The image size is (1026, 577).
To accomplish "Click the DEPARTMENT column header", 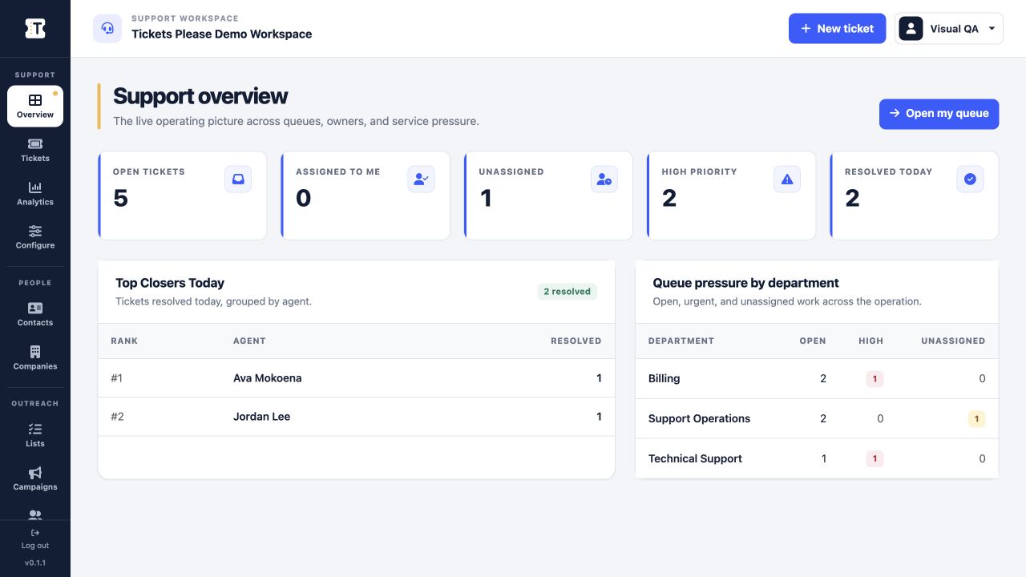I will [x=681, y=341].
